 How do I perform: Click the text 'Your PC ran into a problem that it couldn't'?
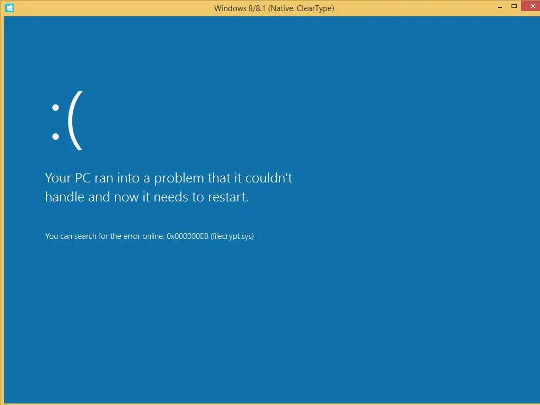[x=169, y=178]
